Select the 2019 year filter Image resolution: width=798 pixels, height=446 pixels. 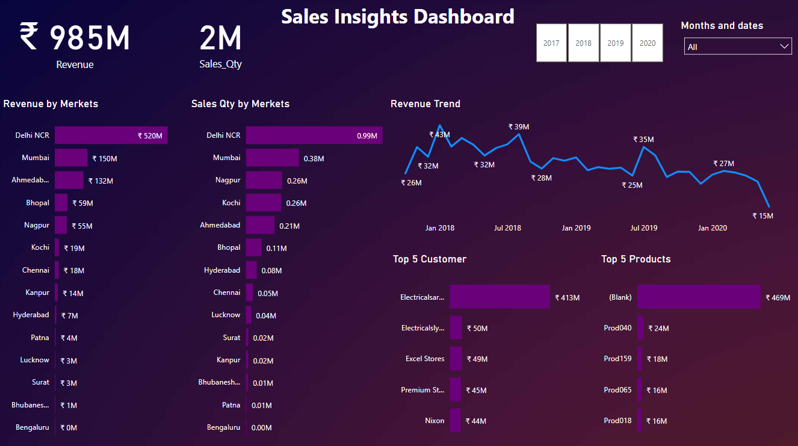pos(615,42)
